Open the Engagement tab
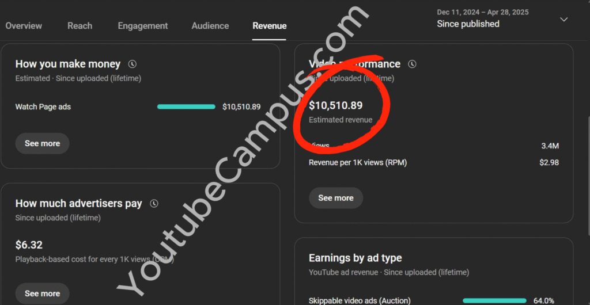Viewport: 590px width, 305px height. (x=143, y=26)
